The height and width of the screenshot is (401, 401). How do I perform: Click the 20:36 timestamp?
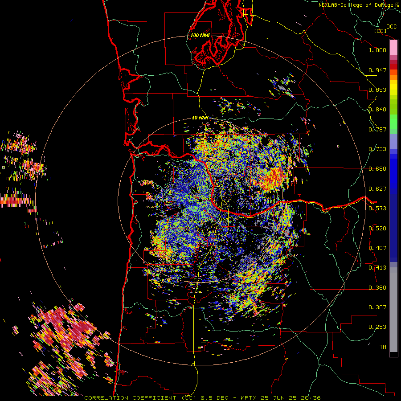pos(311,398)
